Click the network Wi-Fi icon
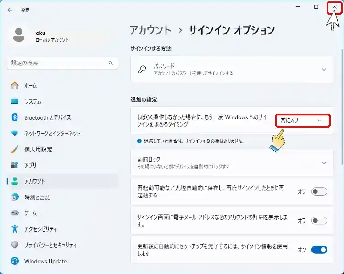Image resolution: width=344 pixels, height=274 pixels. (15, 133)
